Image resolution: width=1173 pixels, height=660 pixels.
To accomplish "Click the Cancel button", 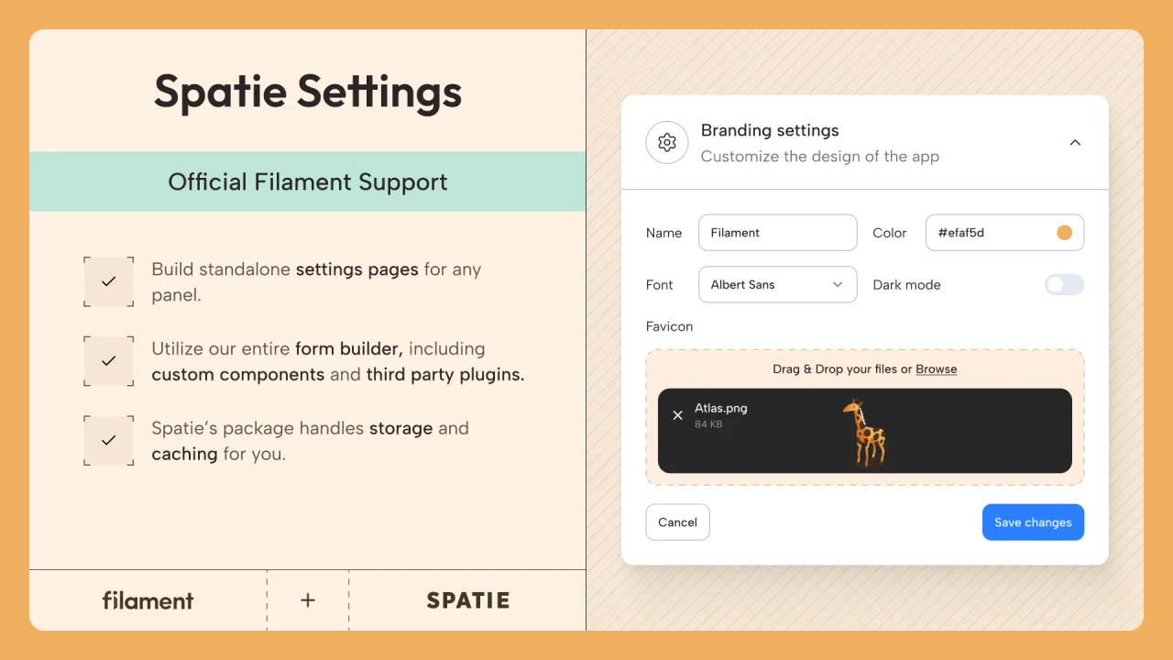I will [677, 522].
